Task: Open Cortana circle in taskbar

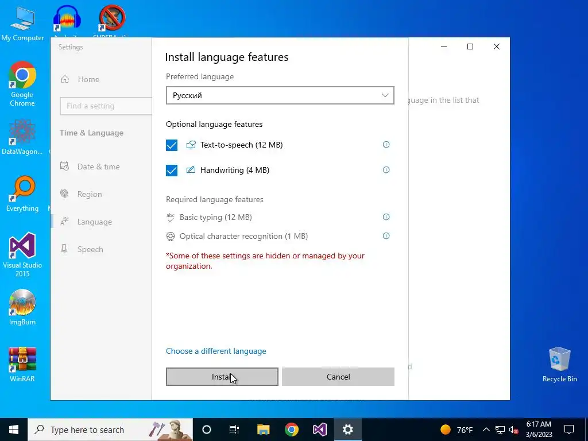Action: coord(207,430)
